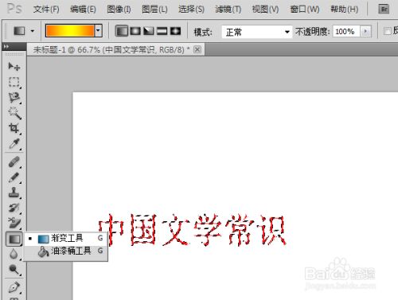Select the Eyedropper tool
This screenshot has height=300, width=398.
point(14,144)
